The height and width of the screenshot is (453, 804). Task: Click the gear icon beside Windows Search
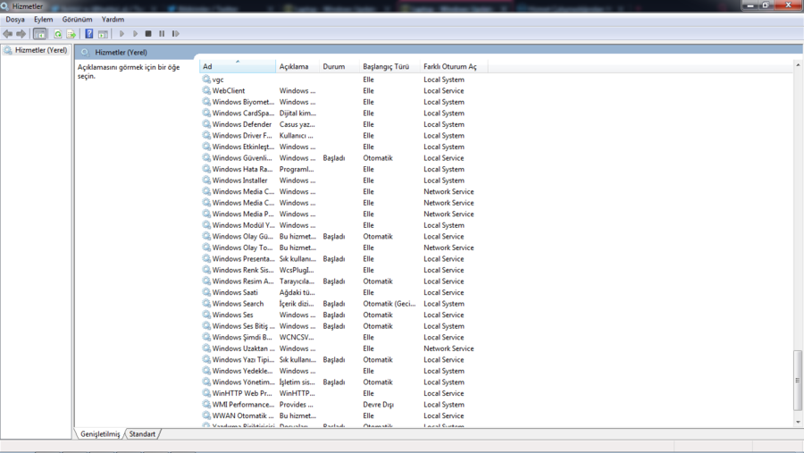click(x=206, y=303)
